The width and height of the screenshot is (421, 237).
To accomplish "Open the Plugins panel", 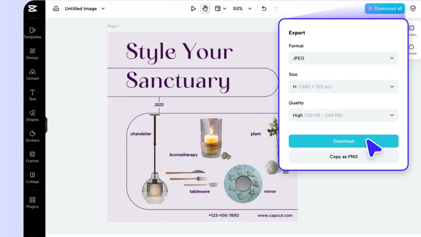I will (x=32, y=202).
